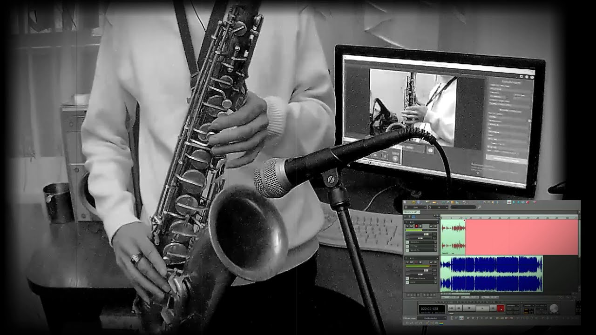Open the Normal dropdown in the transport

pos(529,306)
